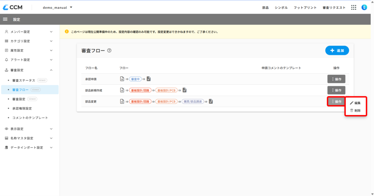Click upload file icon in 部品新規作成 row
This screenshot has height=196, width=374.
(122, 90)
